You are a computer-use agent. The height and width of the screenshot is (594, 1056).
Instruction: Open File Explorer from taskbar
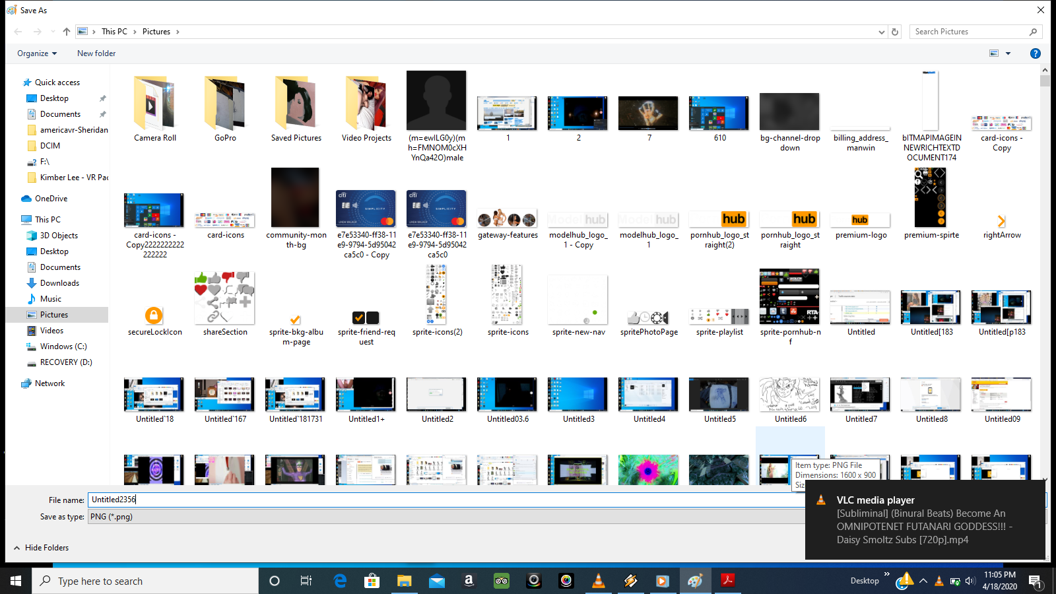click(404, 581)
